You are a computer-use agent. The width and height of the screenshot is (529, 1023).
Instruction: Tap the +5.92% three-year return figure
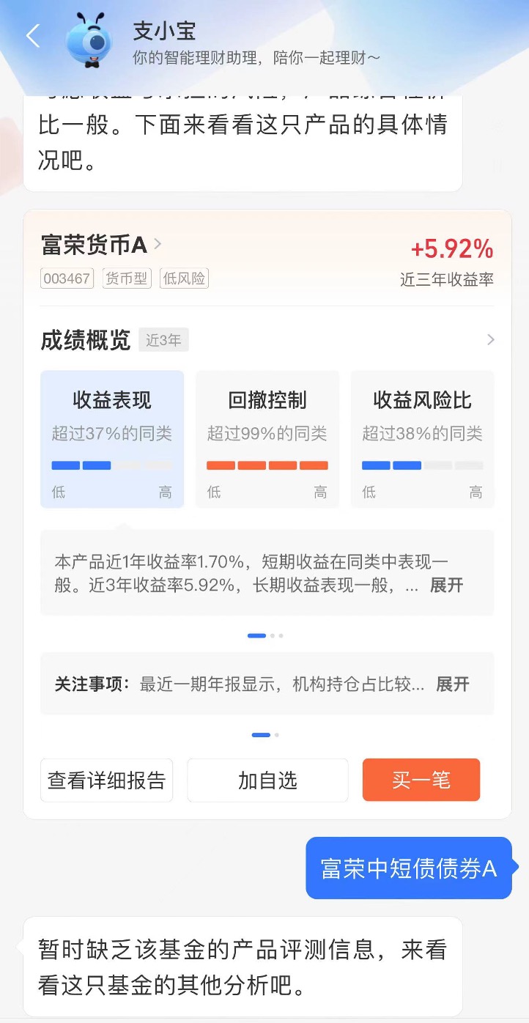pos(451,250)
